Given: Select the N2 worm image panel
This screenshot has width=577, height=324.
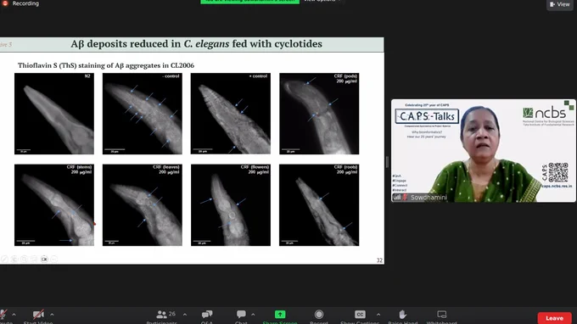Looking at the screenshot, I should (54, 114).
